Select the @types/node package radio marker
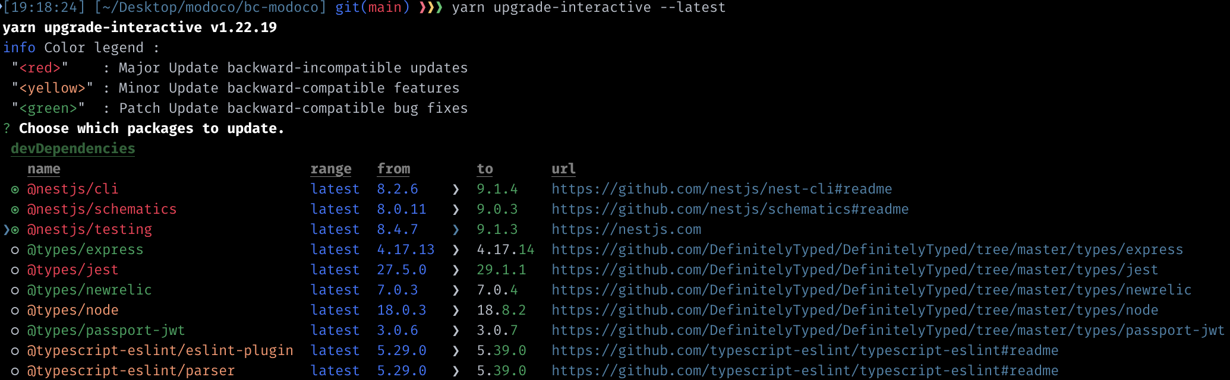 coord(15,311)
